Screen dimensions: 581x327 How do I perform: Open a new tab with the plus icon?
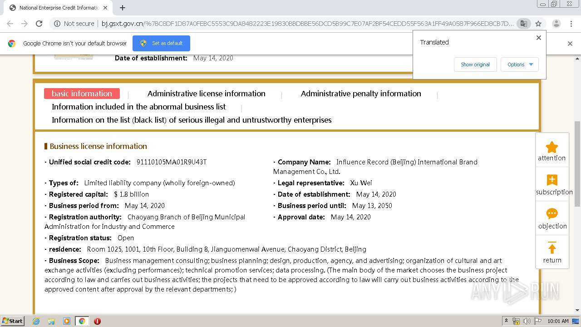123,8
